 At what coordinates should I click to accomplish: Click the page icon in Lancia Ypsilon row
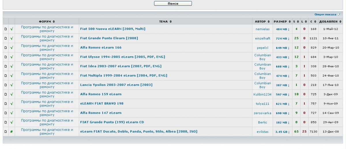[5, 85]
